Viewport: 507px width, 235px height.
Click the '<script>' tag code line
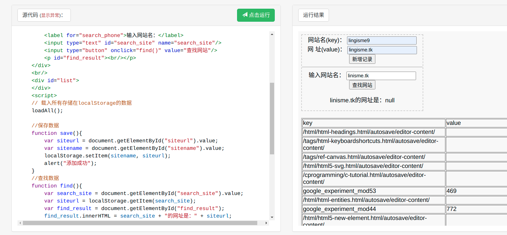(44, 95)
